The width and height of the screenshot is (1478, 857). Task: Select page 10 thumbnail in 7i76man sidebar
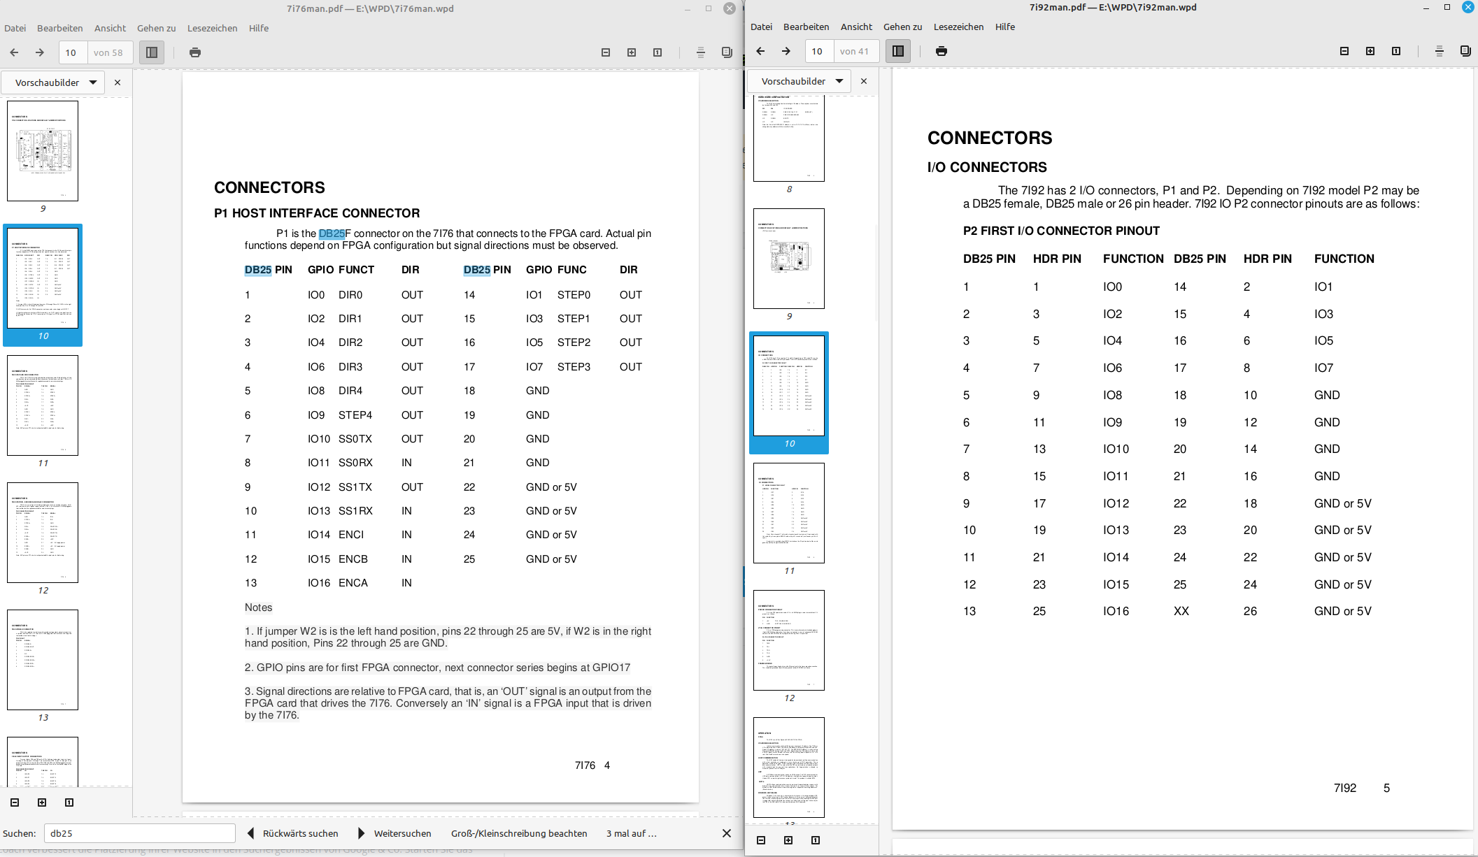click(43, 278)
